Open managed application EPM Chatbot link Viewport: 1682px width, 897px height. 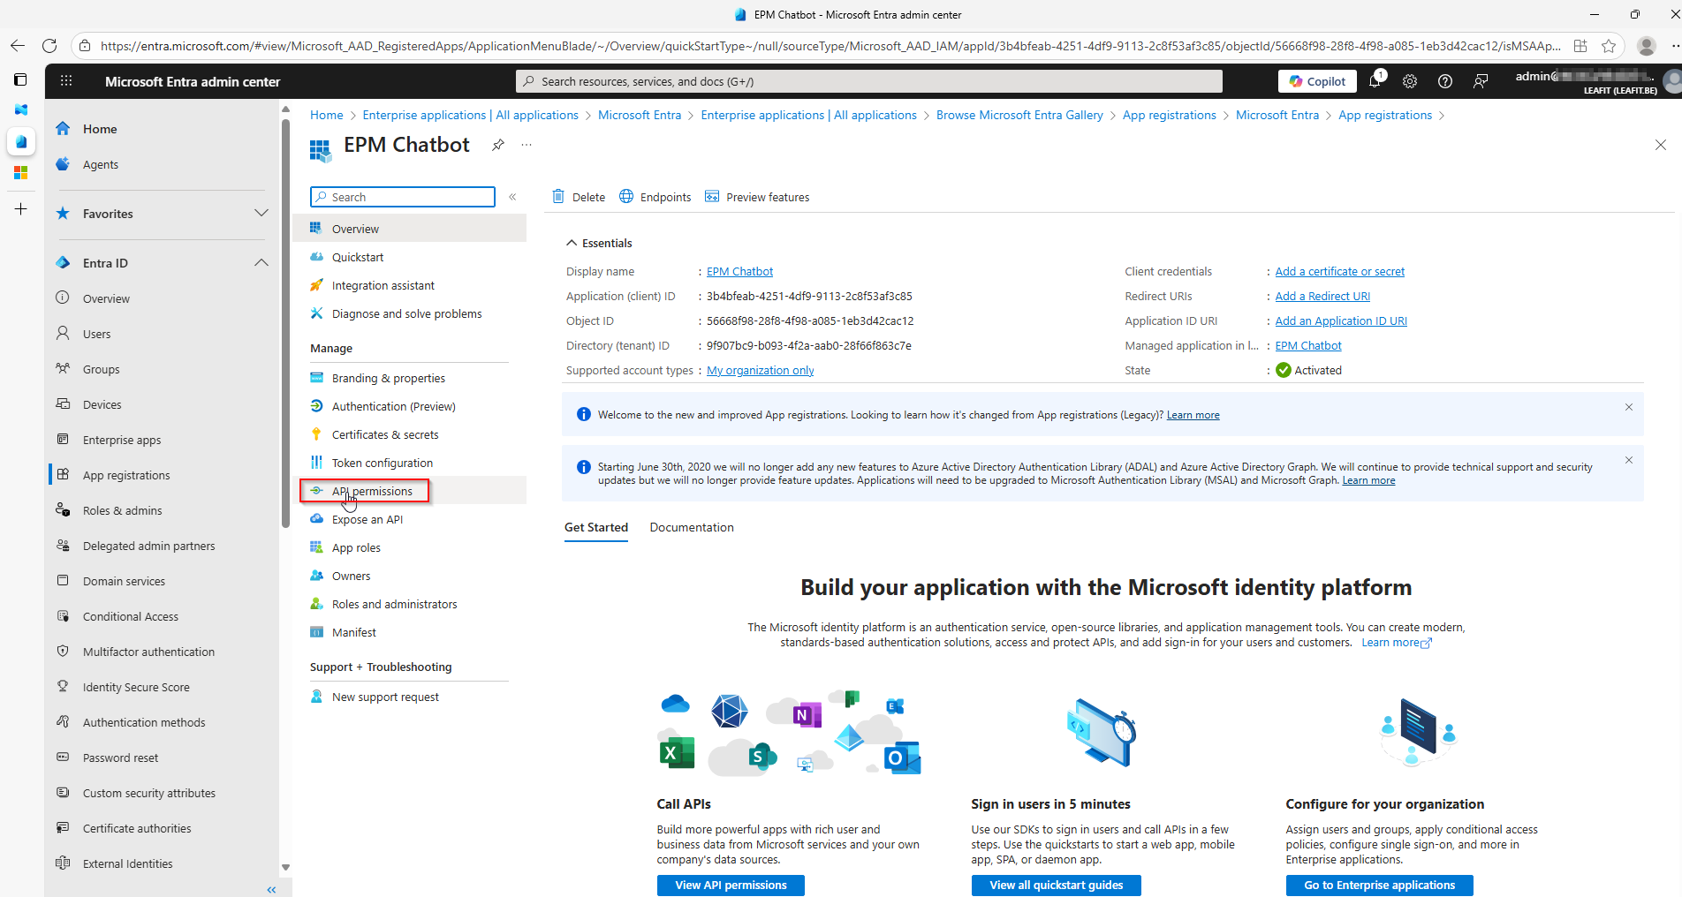[1308, 346]
